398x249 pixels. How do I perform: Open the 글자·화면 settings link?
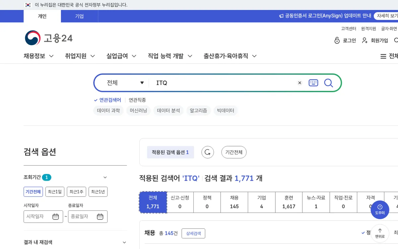(389, 29)
